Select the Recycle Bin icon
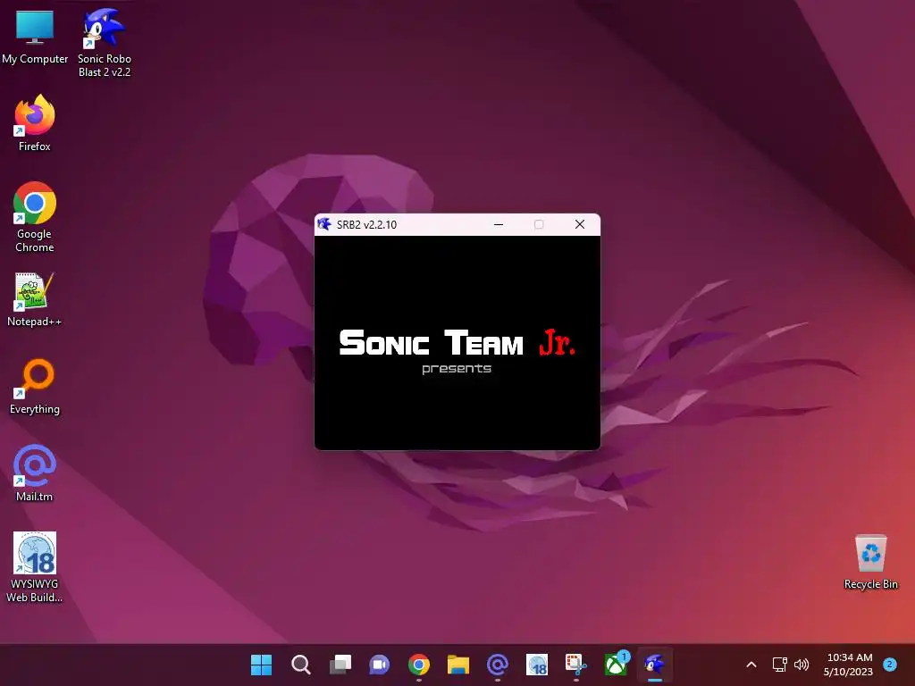The width and height of the screenshot is (915, 686). click(x=870, y=562)
